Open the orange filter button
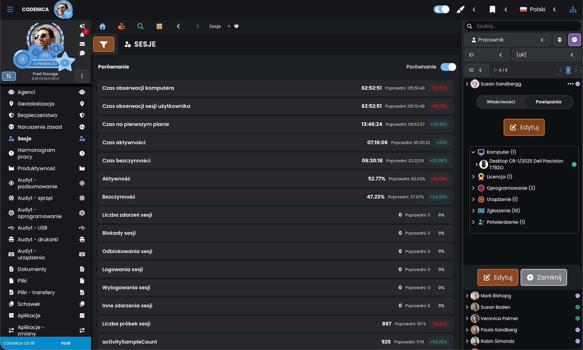Screen dimensions: 583x350 pyautogui.click(x=103, y=44)
